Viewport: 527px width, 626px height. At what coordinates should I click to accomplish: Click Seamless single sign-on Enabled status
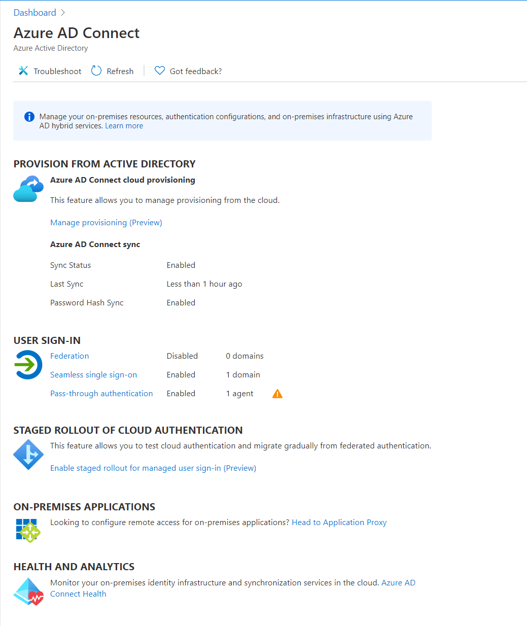click(181, 375)
